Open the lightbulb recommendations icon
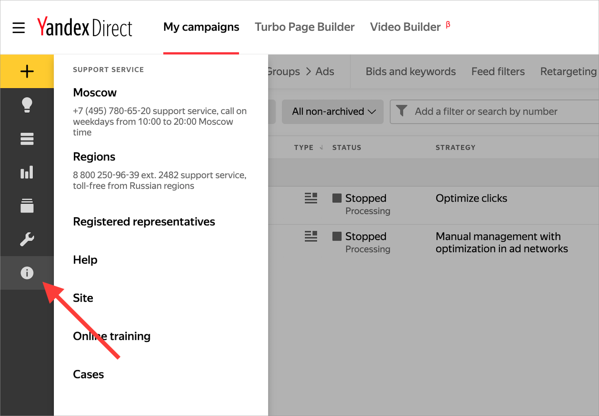 27,105
